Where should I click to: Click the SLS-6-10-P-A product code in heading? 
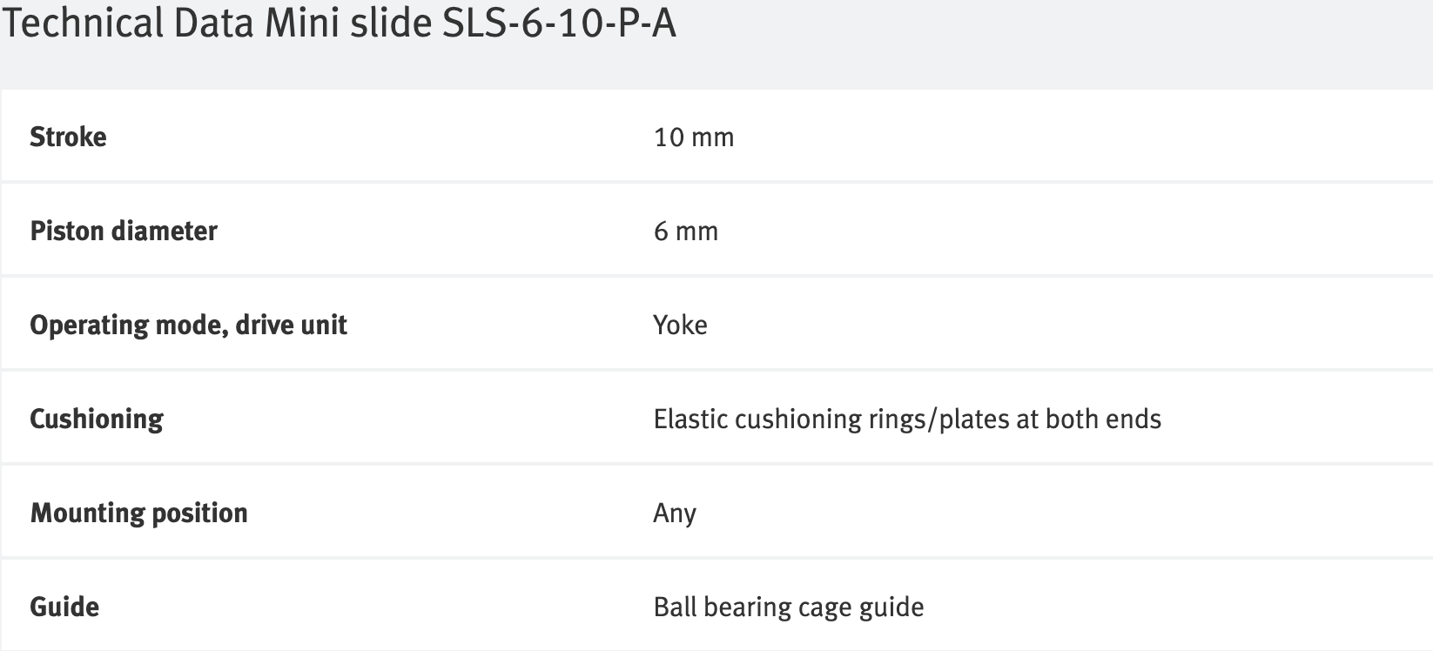pos(560,23)
